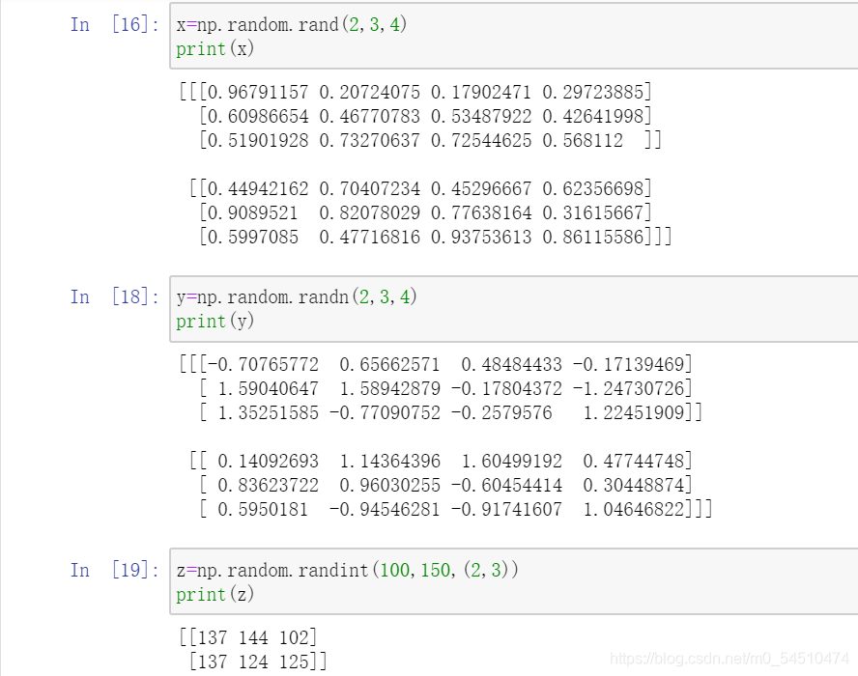The width and height of the screenshot is (858, 676).
Task: Click output value 1.35251585
Action: pyautogui.click(x=269, y=413)
